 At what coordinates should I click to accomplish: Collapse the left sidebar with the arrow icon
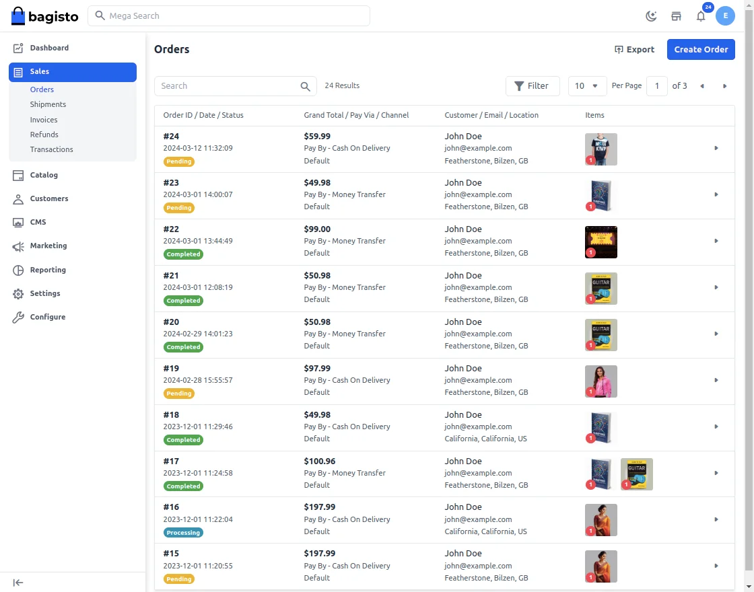(x=18, y=583)
